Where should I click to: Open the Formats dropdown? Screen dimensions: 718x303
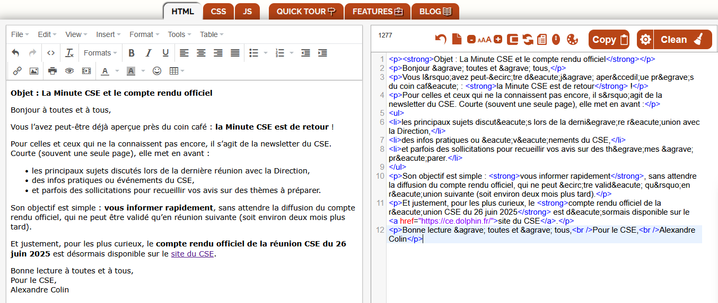pyautogui.click(x=100, y=53)
